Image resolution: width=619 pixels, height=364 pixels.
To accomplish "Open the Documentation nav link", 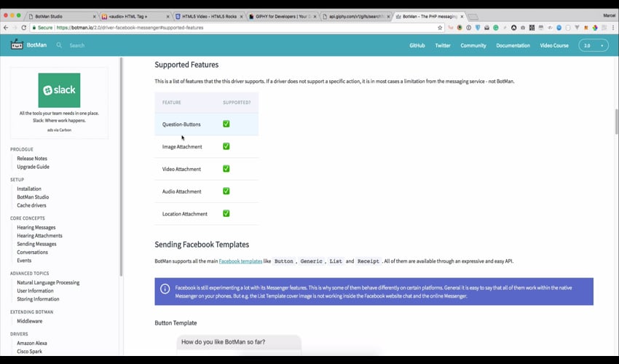I will pos(513,45).
